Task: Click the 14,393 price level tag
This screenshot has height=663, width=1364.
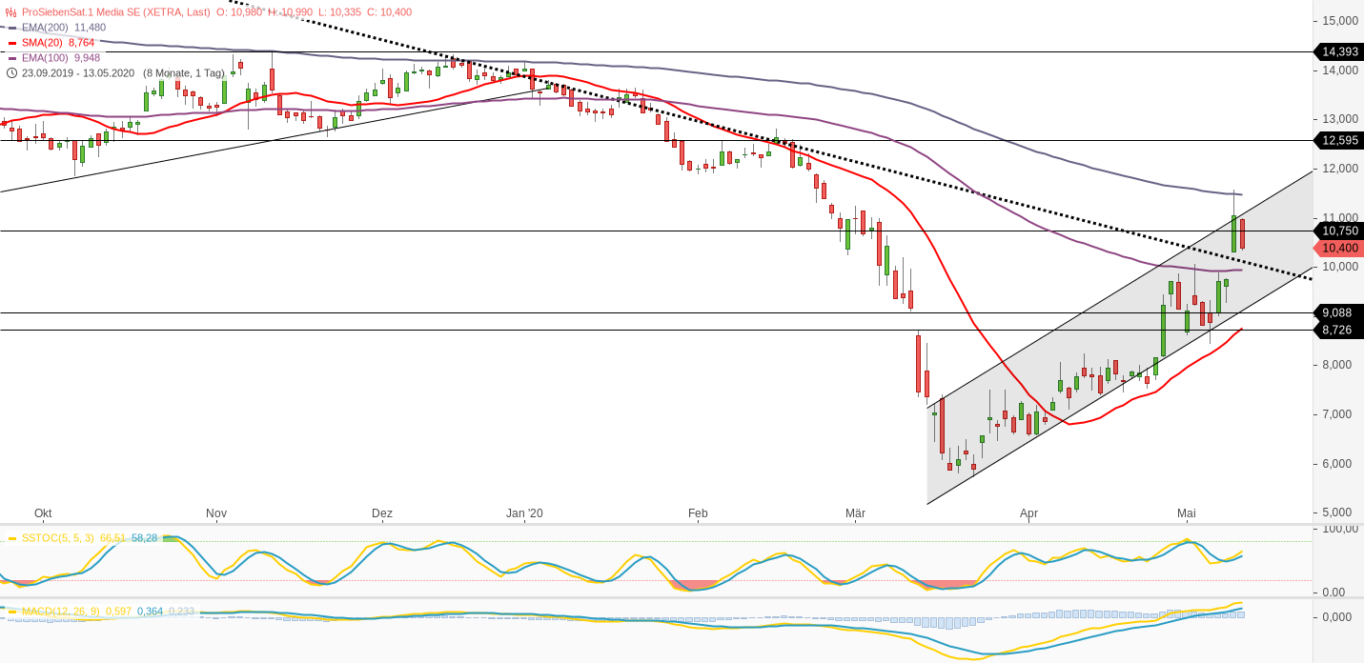Action: tap(1338, 51)
